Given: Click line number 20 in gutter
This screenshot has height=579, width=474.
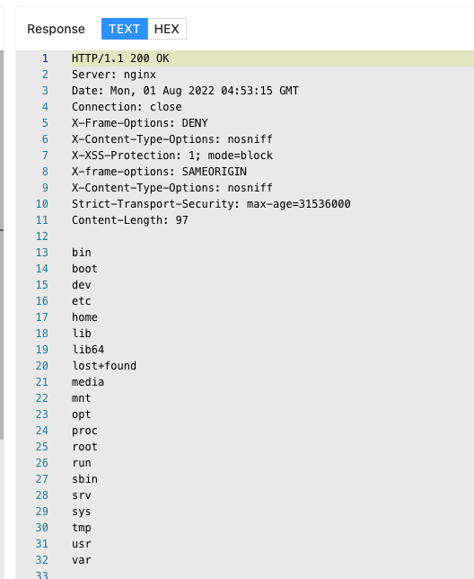Looking at the screenshot, I should click(x=42, y=366).
